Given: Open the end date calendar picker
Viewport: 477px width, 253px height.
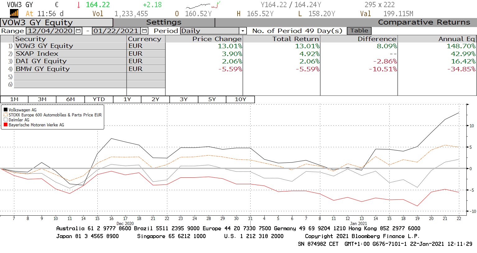Looking at the screenshot, I should click(145, 31).
